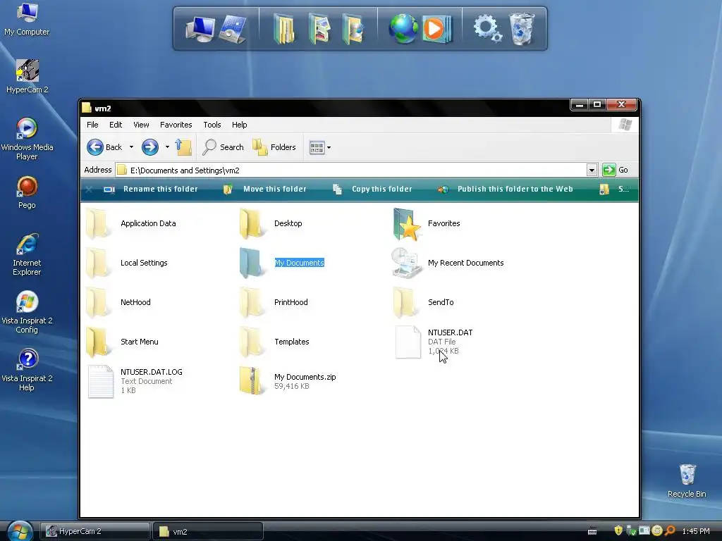The width and height of the screenshot is (722, 541).
Task: Select the NTUSER.DAT file
Action: 434,342
